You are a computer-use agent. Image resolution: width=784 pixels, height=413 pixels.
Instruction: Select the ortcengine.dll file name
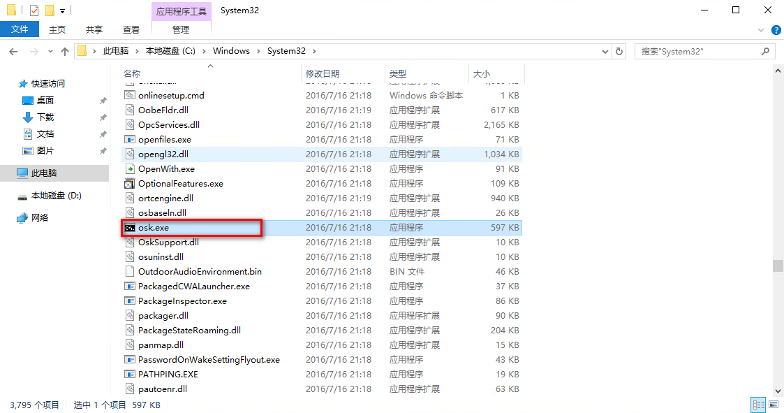pyautogui.click(x=166, y=198)
